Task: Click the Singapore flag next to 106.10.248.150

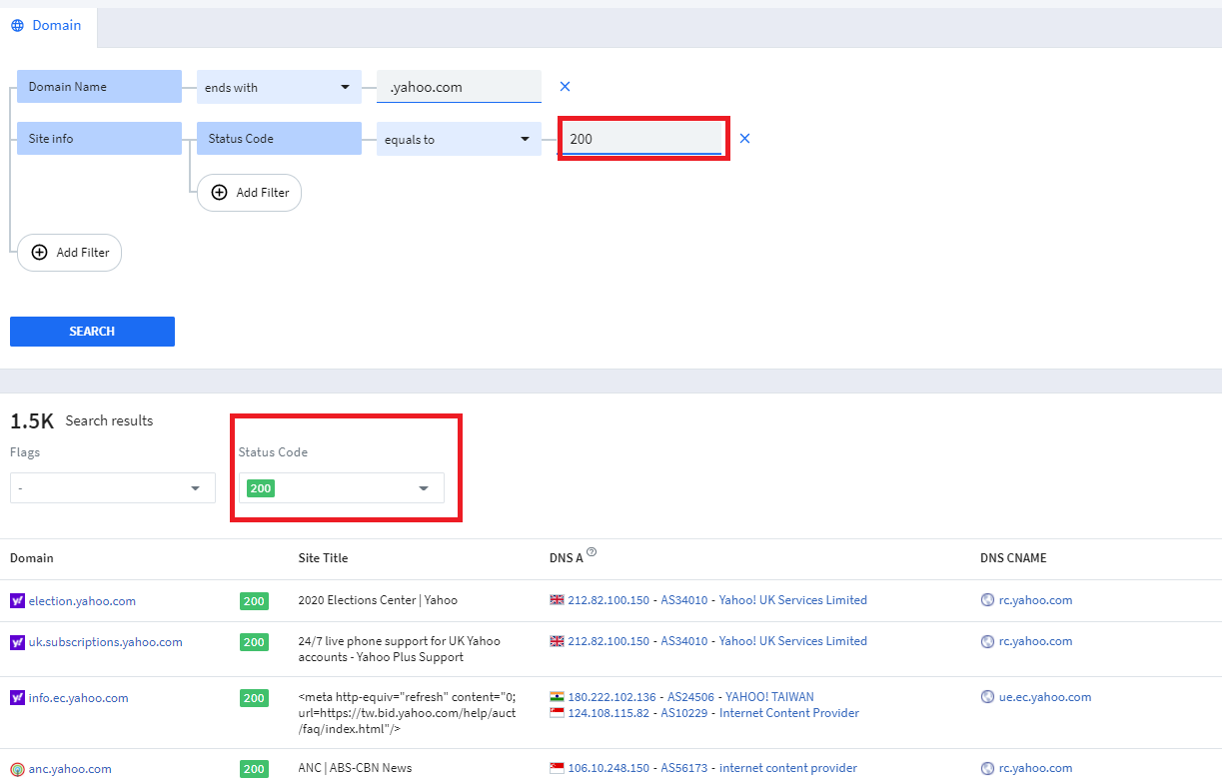Action: 557,768
